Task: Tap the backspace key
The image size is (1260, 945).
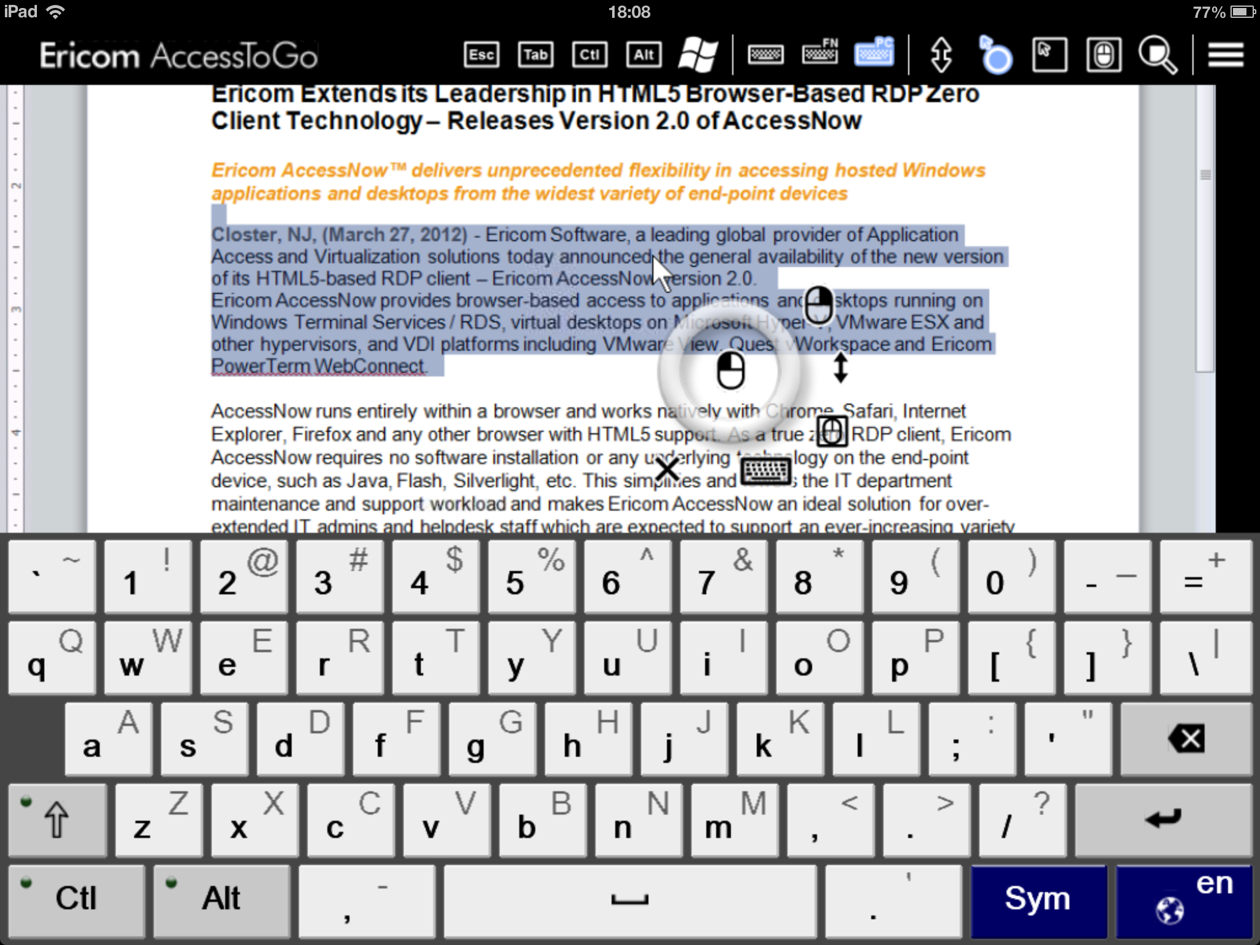Action: click(1186, 738)
